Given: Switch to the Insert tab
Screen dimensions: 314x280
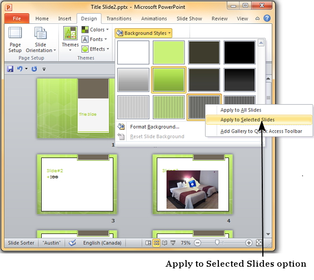Looking at the screenshot, I should (64, 19).
